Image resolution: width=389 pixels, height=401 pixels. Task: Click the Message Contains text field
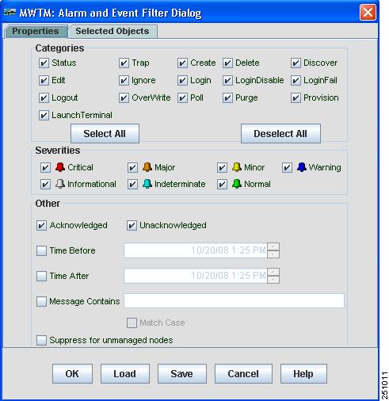click(234, 300)
